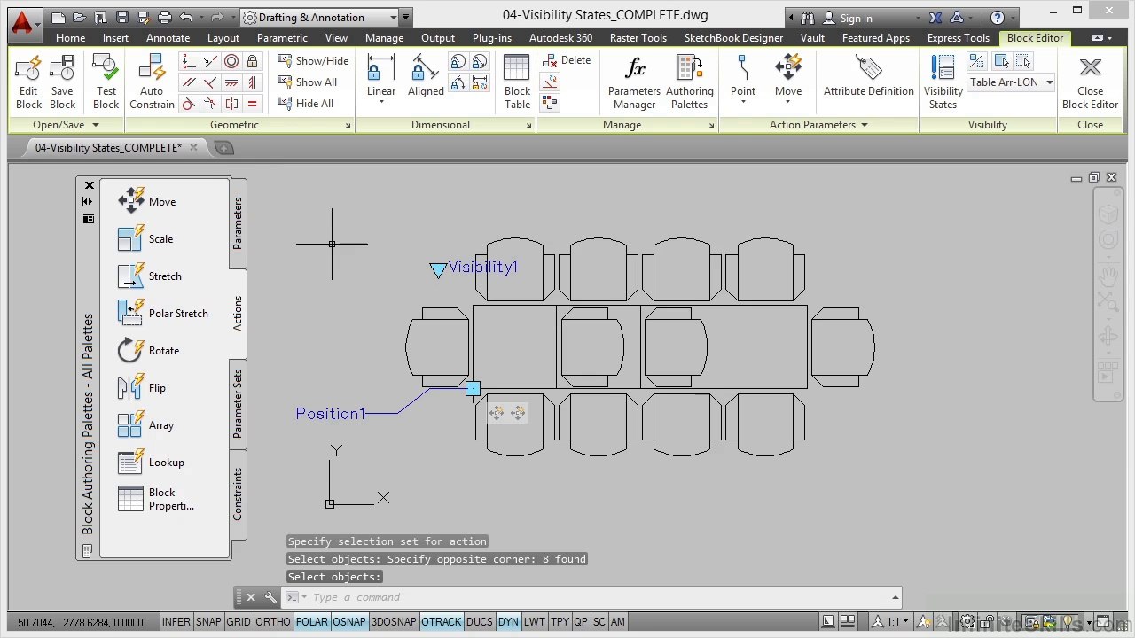Open the Parameters Manager
Screen dimensions: 1135x638
[634, 82]
